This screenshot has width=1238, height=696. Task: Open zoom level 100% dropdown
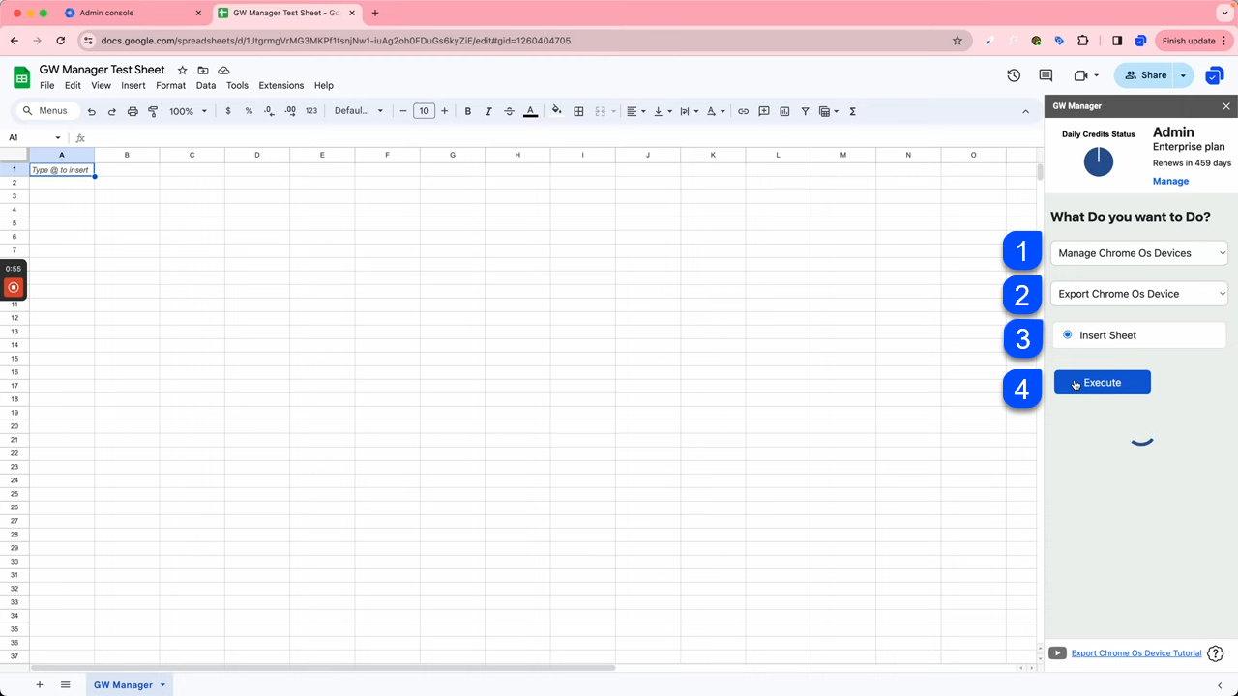188,111
